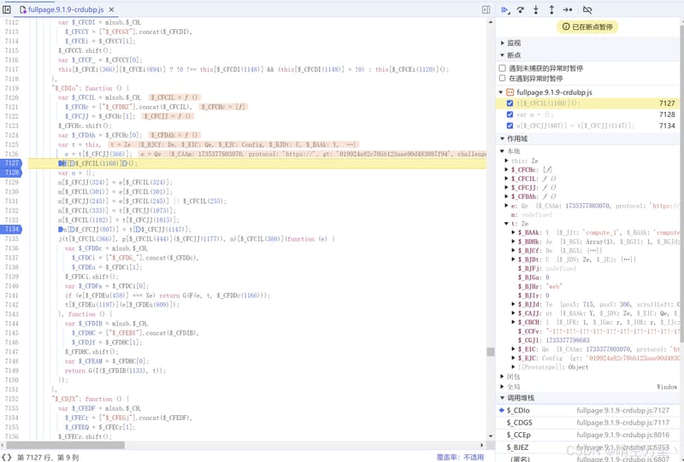
Task: Expand the $_BJJd property
Action: (514, 304)
